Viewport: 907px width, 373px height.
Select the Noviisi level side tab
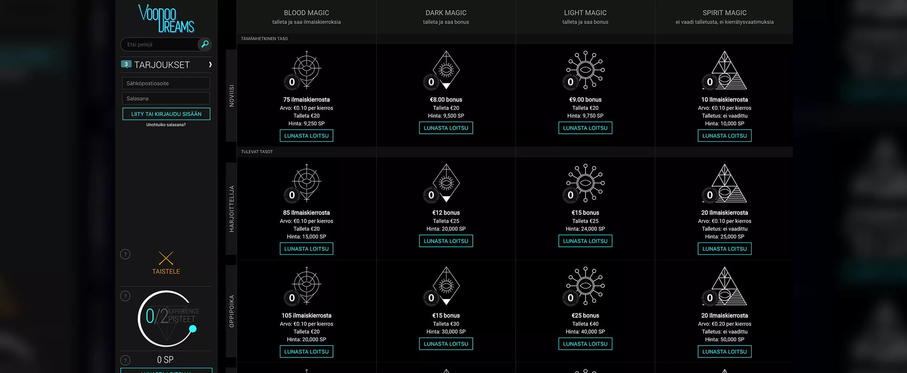(231, 96)
